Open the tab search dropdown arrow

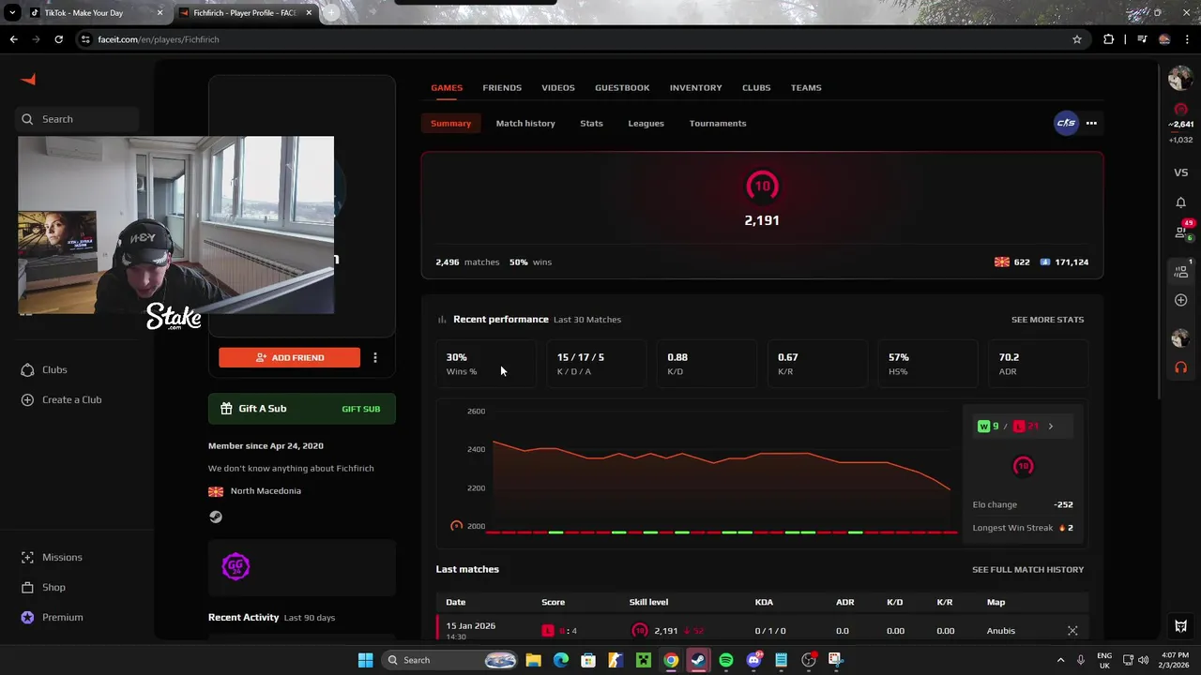click(x=12, y=13)
